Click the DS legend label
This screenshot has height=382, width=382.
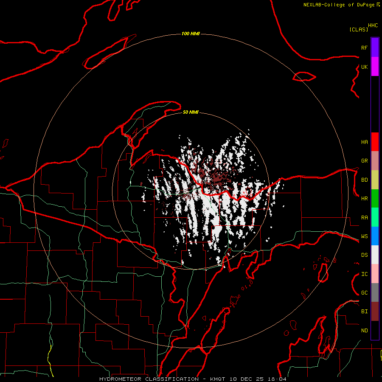tap(365, 255)
